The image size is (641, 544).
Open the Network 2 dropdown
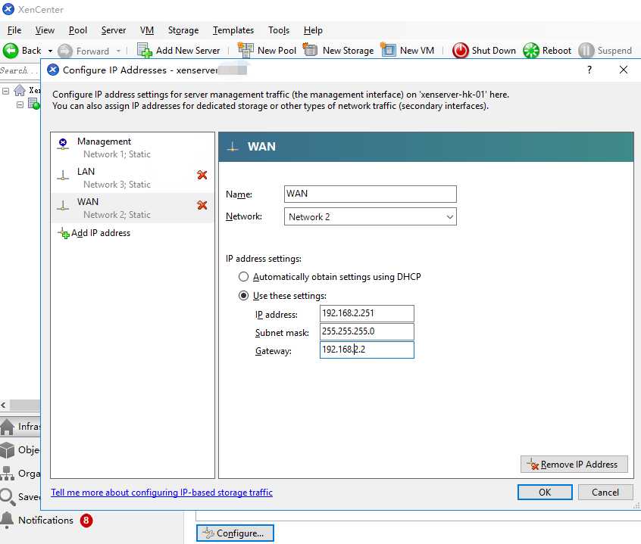[370, 216]
